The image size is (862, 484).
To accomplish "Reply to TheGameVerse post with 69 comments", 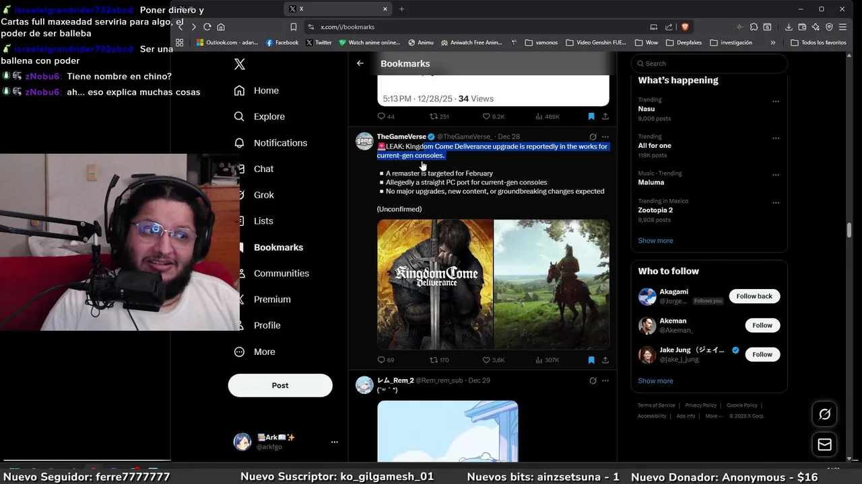I will click(386, 360).
